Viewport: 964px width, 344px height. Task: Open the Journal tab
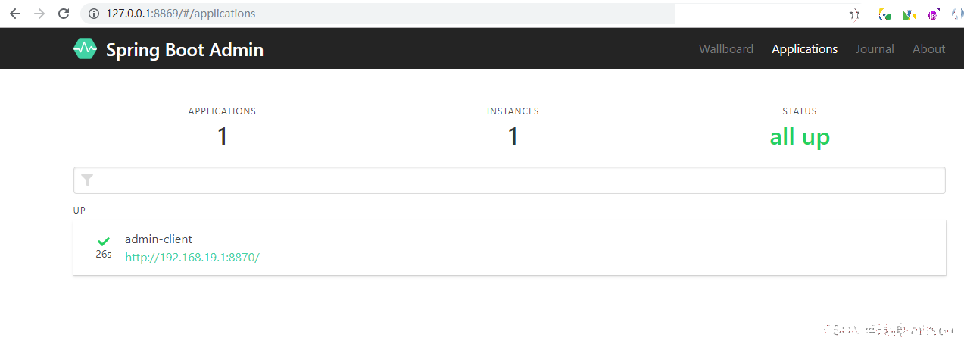875,48
